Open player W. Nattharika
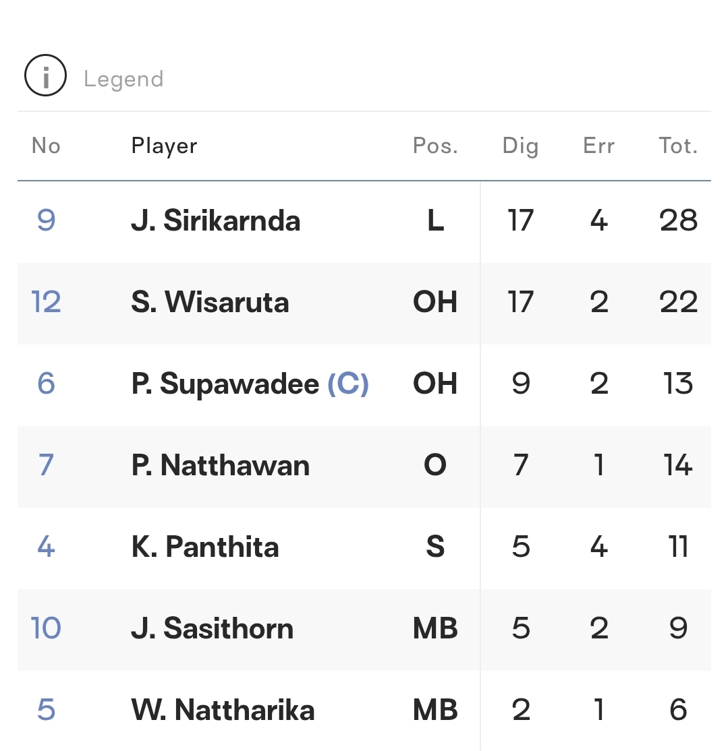Image resolution: width=728 pixels, height=751 pixels. 223,710
